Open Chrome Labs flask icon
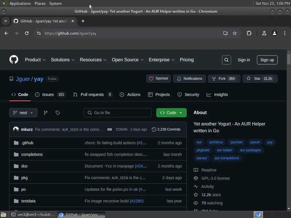Image resolution: width=291 pixels, height=218 pixels. (x=264, y=33)
